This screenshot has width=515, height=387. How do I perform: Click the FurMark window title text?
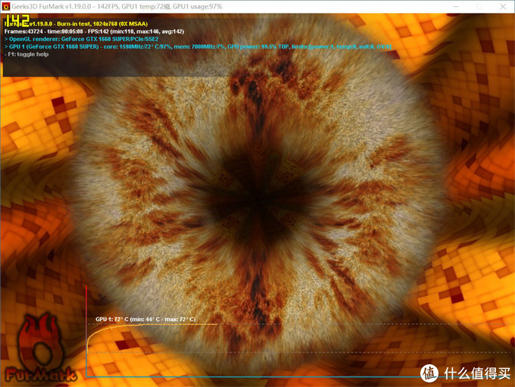click(x=117, y=7)
